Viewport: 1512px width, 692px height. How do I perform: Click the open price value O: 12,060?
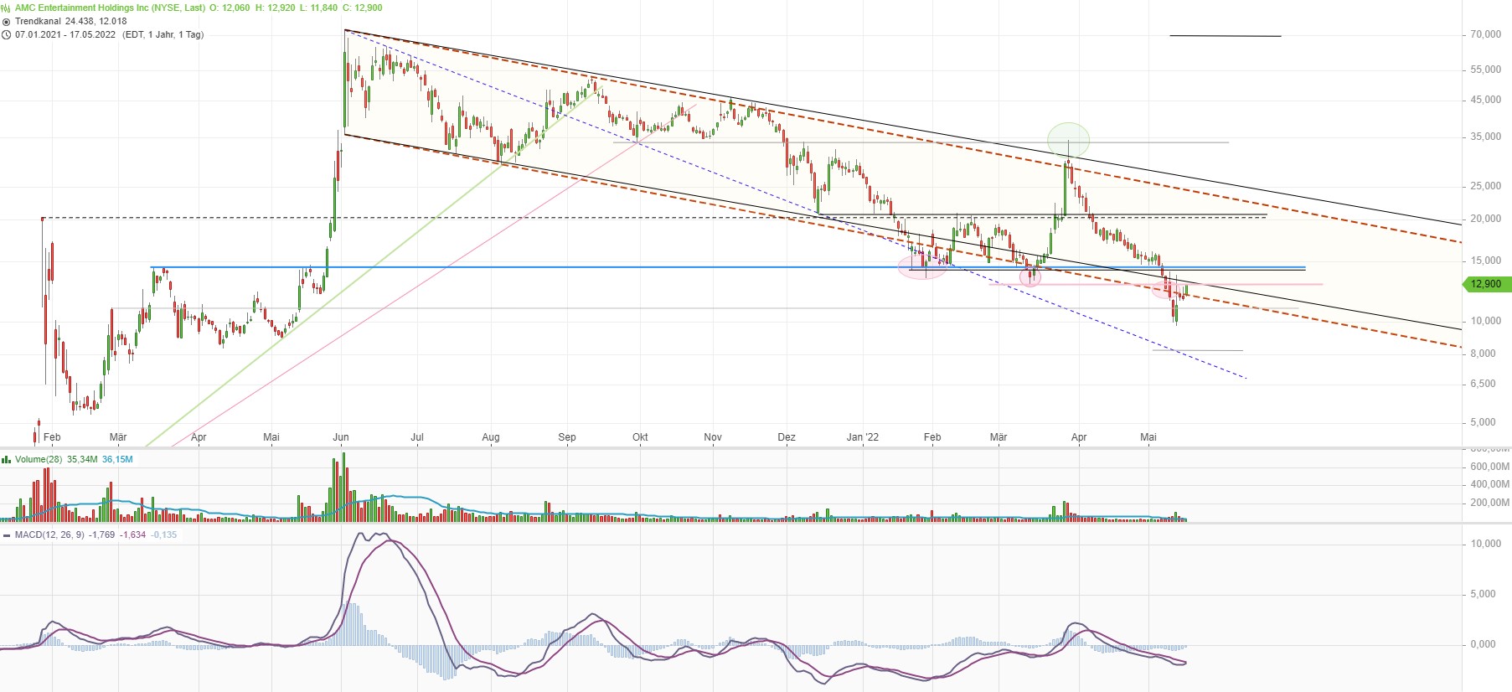pyautogui.click(x=230, y=8)
